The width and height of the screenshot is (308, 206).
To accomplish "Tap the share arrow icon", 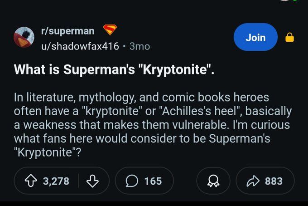I will [253, 181].
